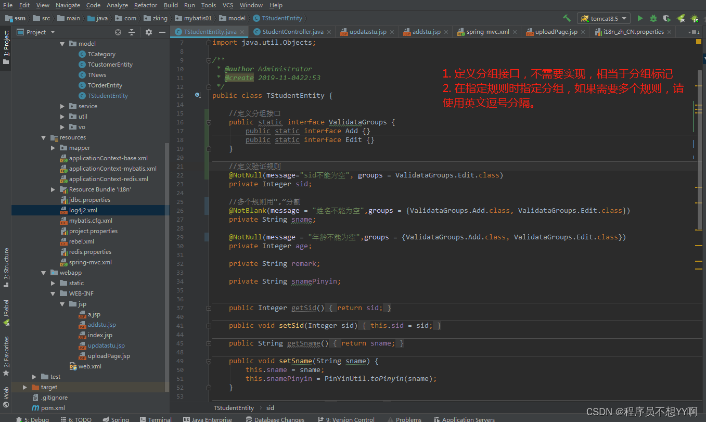Select TOrderEntity class in project tree
This screenshot has width=706, height=422.
[105, 85]
